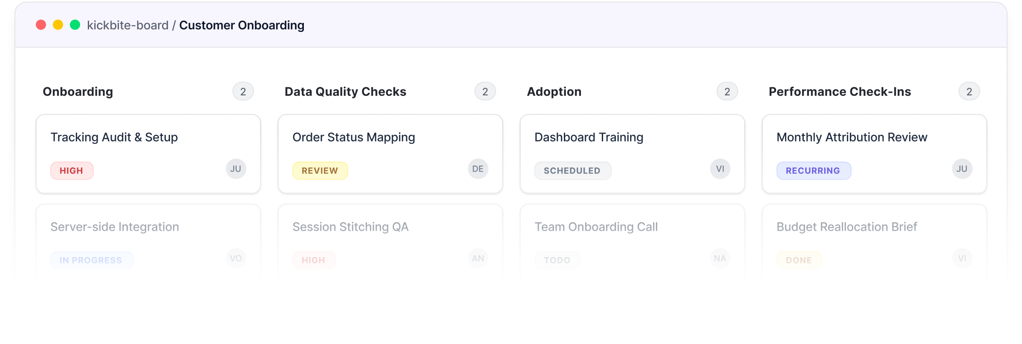Click the JU avatar on Monthly Attribution Review

pos(962,169)
